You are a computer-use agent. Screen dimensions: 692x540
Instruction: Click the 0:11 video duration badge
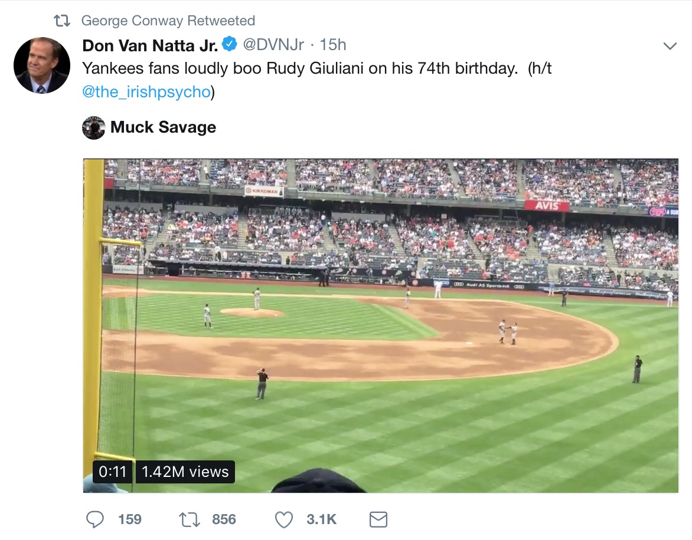pos(113,472)
